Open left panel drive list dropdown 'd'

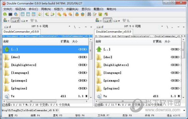[x=8, y=27]
